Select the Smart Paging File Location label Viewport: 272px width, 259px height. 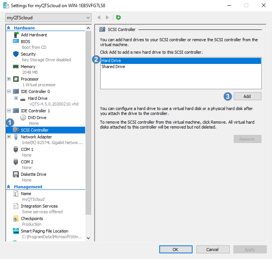click(45, 231)
